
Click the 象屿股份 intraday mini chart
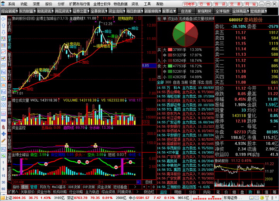[x=239, y=175]
